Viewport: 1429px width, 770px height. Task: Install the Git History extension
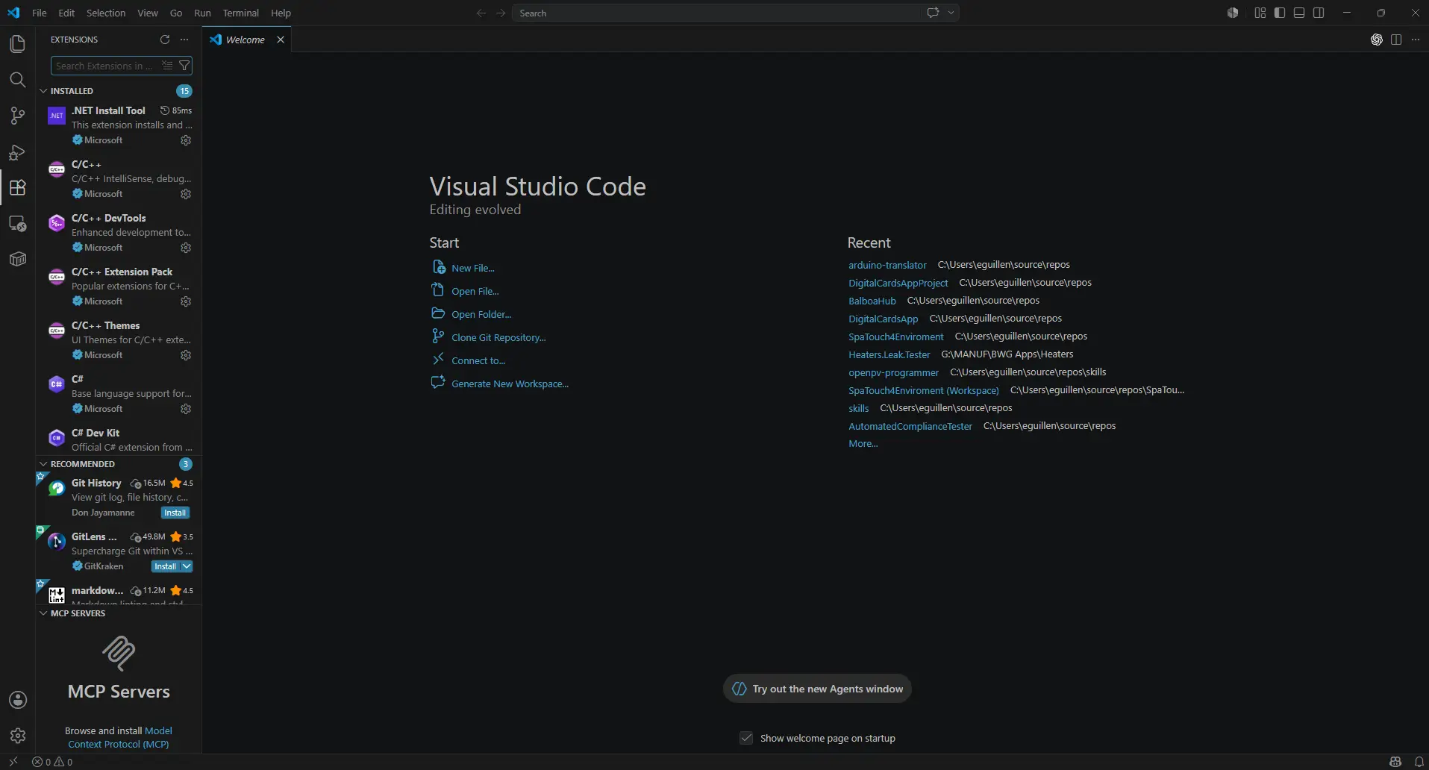point(175,513)
